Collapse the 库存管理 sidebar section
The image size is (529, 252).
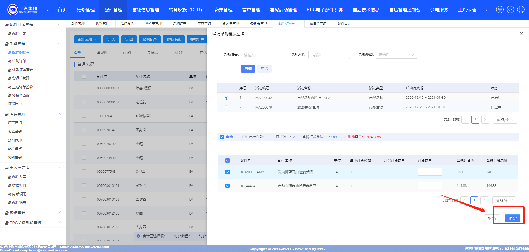point(59,114)
